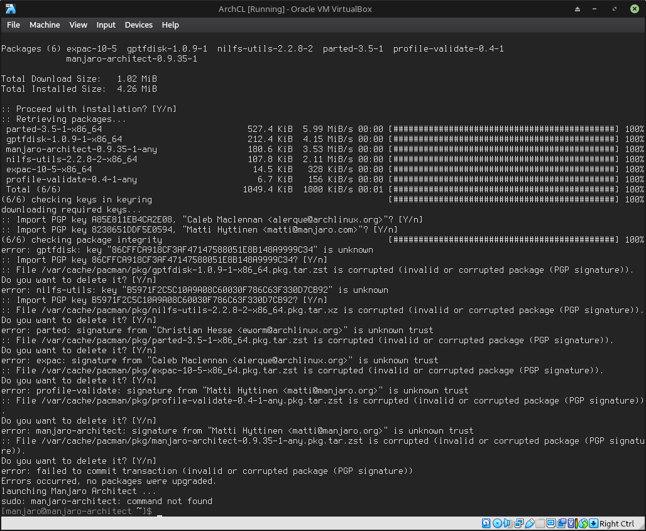Open the Input menu
The height and width of the screenshot is (531, 646).
(x=106, y=25)
